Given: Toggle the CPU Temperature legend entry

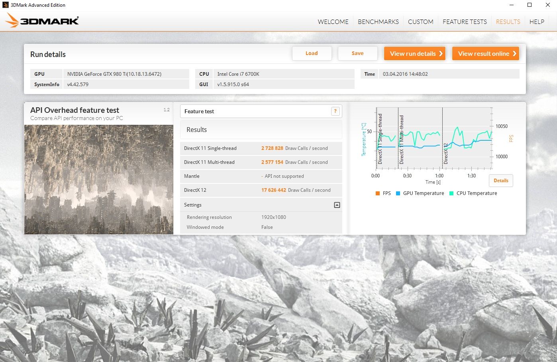Looking at the screenshot, I should (x=473, y=193).
